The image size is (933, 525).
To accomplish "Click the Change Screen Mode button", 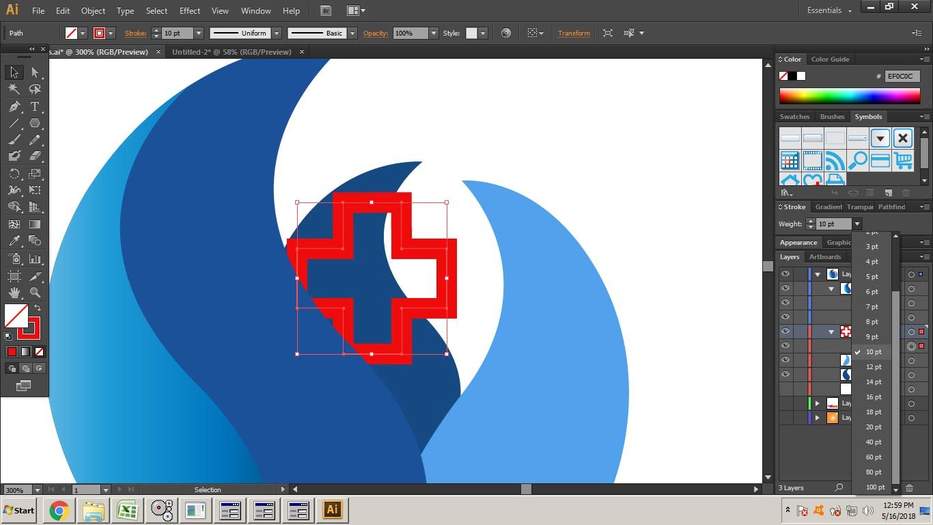I will pyautogui.click(x=23, y=386).
